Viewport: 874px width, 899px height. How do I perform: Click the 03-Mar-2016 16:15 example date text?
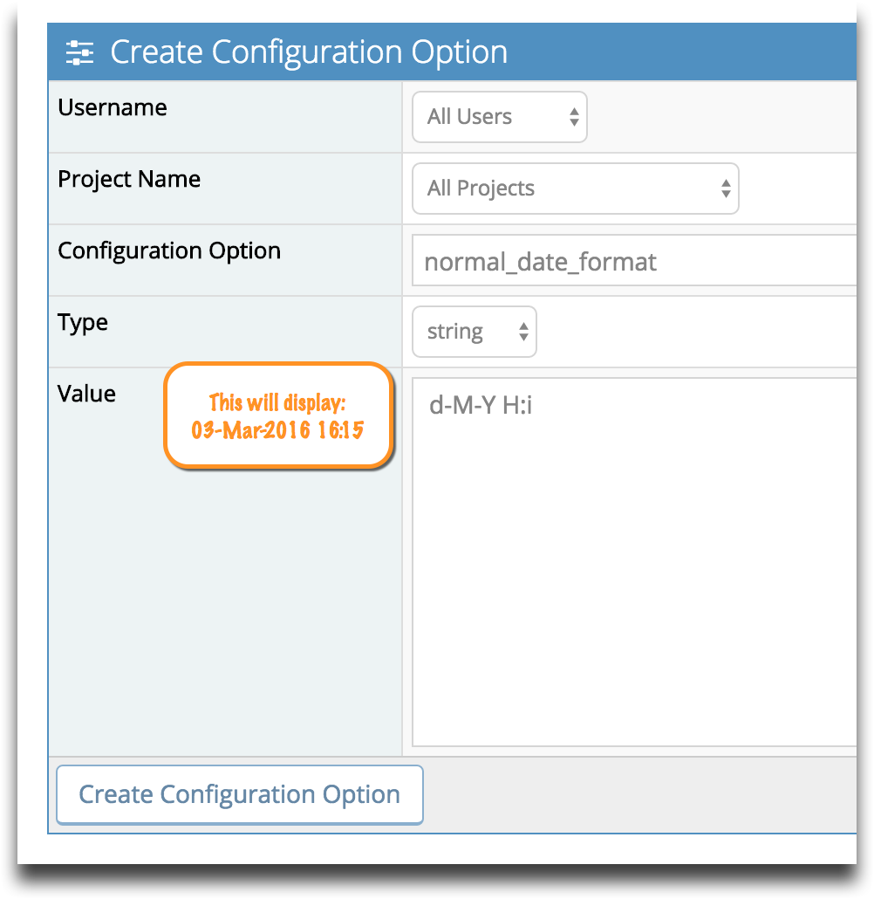point(277,430)
